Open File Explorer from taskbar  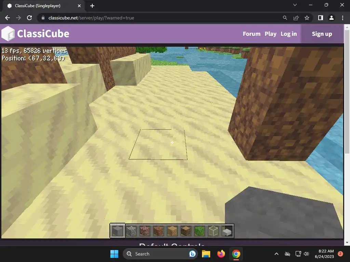[206, 254]
